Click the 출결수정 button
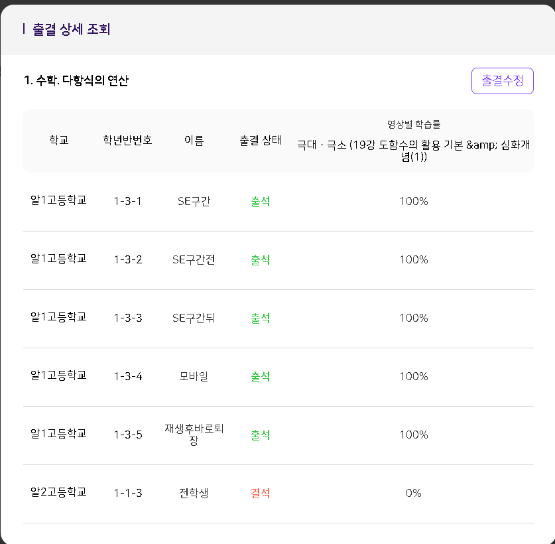 tap(502, 81)
